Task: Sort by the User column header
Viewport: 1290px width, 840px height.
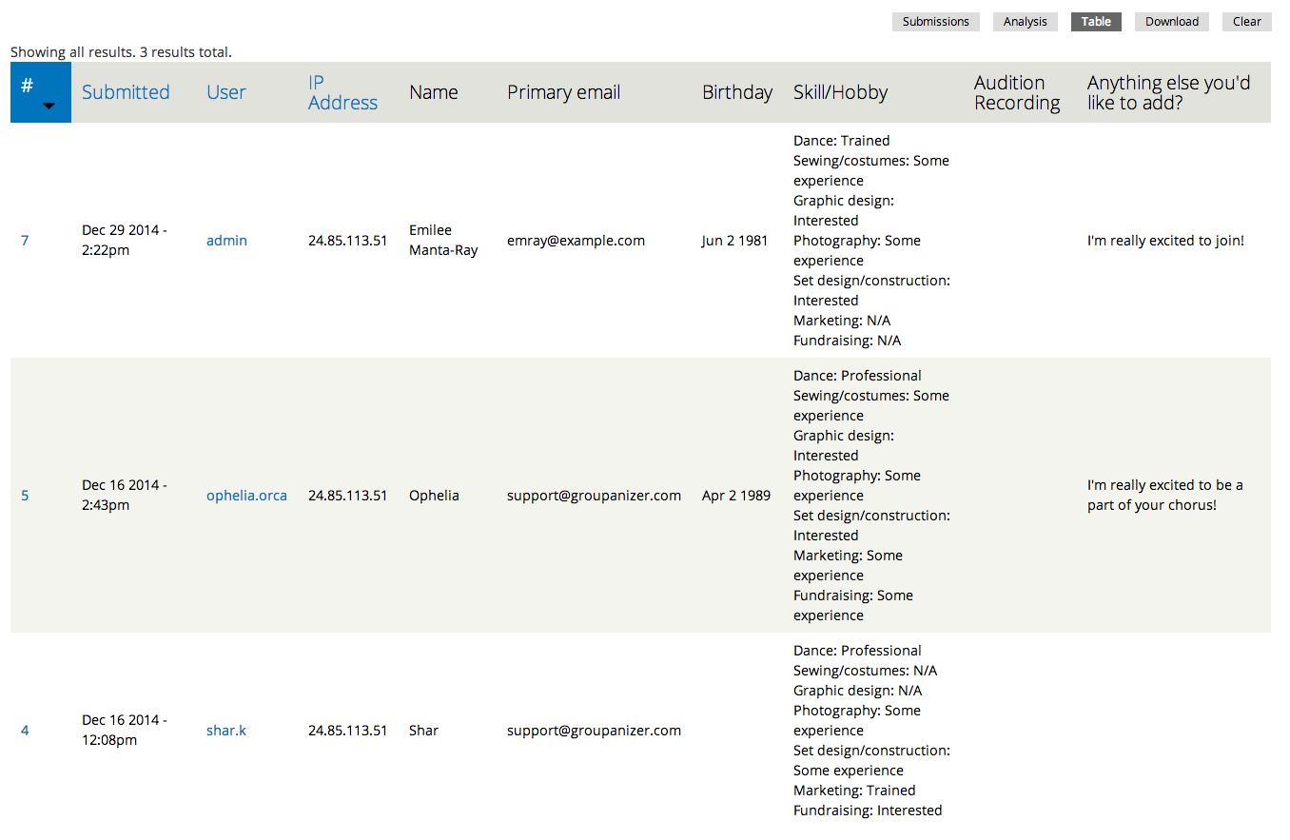Action: pos(226,92)
